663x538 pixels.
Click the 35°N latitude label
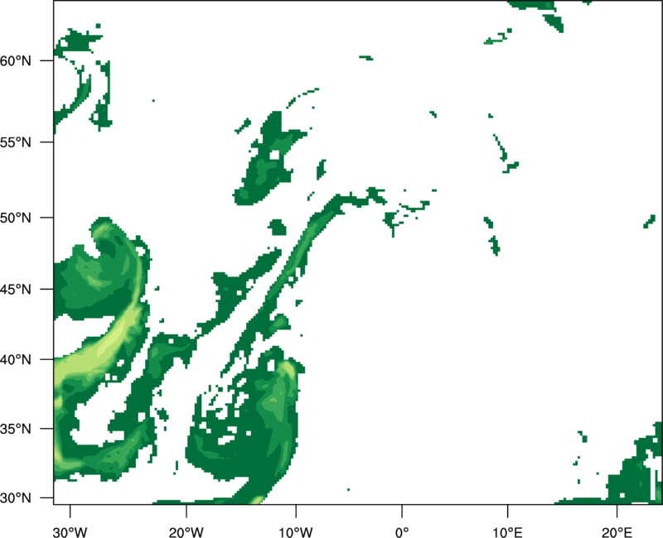click(x=16, y=429)
